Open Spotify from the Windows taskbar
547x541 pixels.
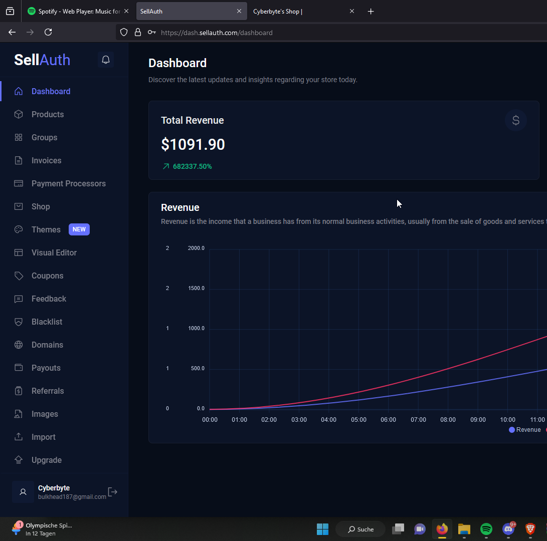coord(486,529)
